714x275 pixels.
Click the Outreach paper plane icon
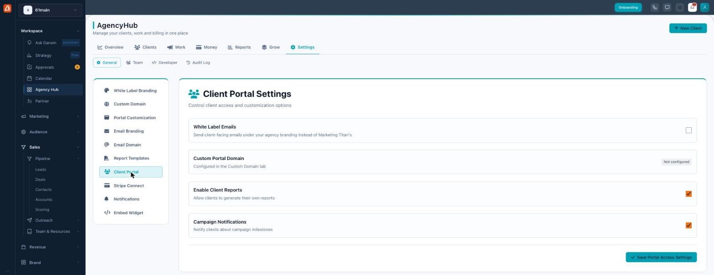30,220
